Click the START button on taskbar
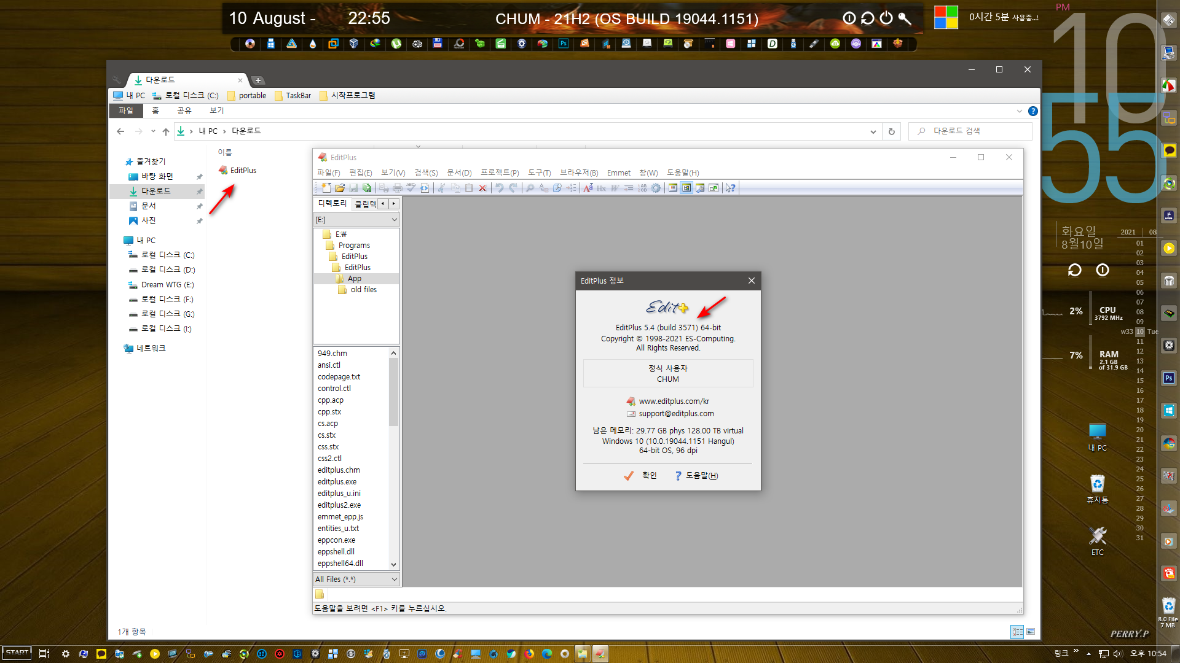This screenshot has width=1180, height=663. [17, 653]
